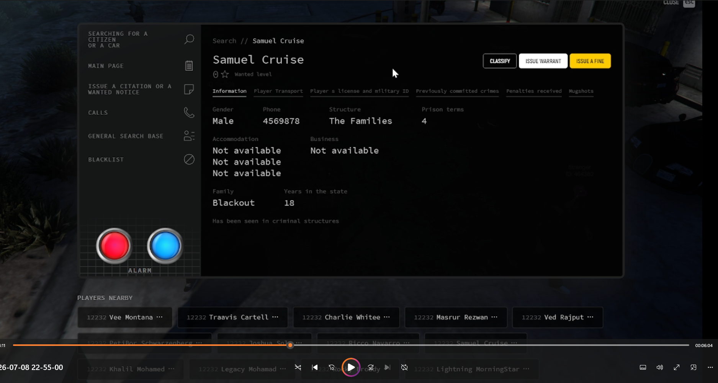Rewind the video 10 seconds

click(332, 367)
